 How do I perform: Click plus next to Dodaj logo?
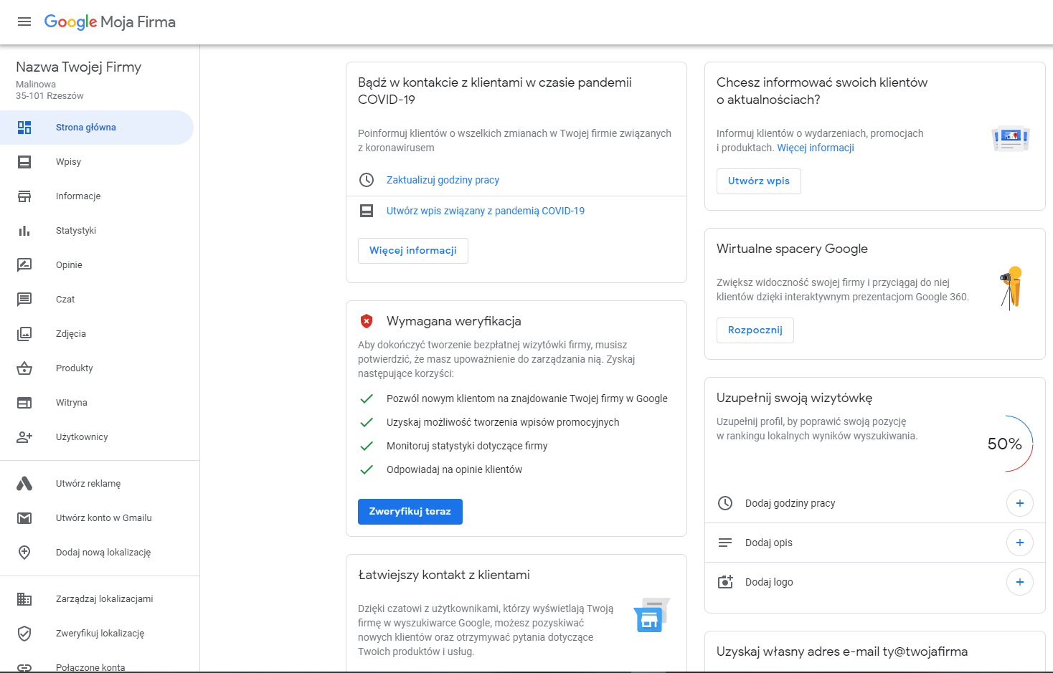1019,582
